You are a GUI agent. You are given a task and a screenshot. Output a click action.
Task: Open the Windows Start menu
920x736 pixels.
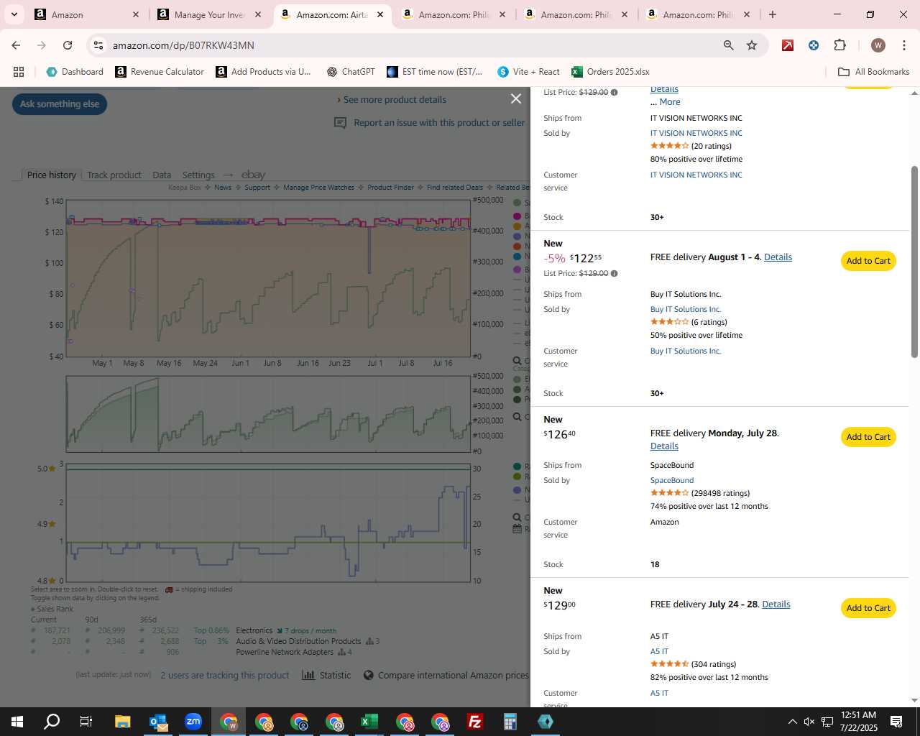tap(17, 722)
